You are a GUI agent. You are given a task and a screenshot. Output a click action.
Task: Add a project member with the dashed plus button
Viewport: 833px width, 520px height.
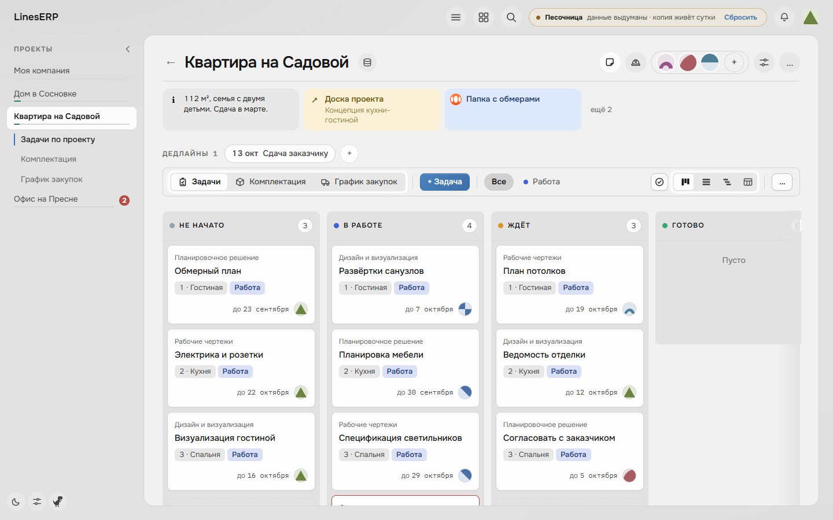click(734, 62)
